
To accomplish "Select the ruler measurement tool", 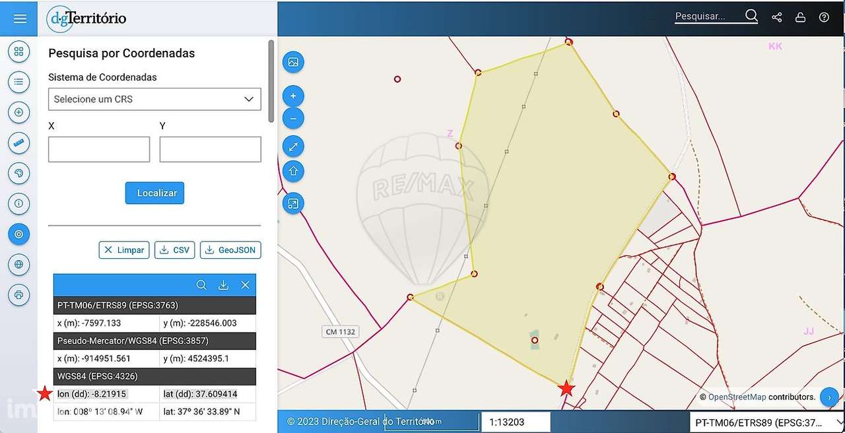I will [x=18, y=143].
